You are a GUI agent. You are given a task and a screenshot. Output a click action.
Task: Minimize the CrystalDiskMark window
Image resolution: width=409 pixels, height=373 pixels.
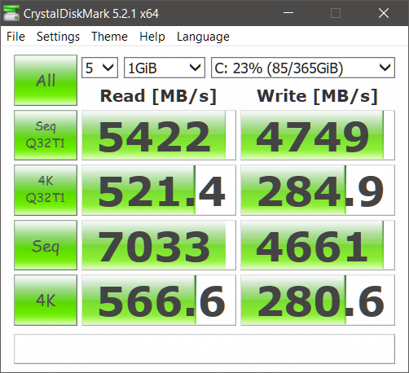[288, 13]
